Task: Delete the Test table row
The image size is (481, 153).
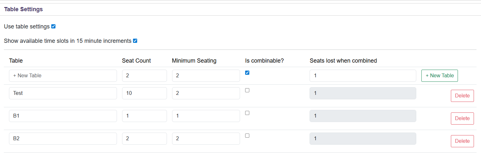Action: pos(462,96)
